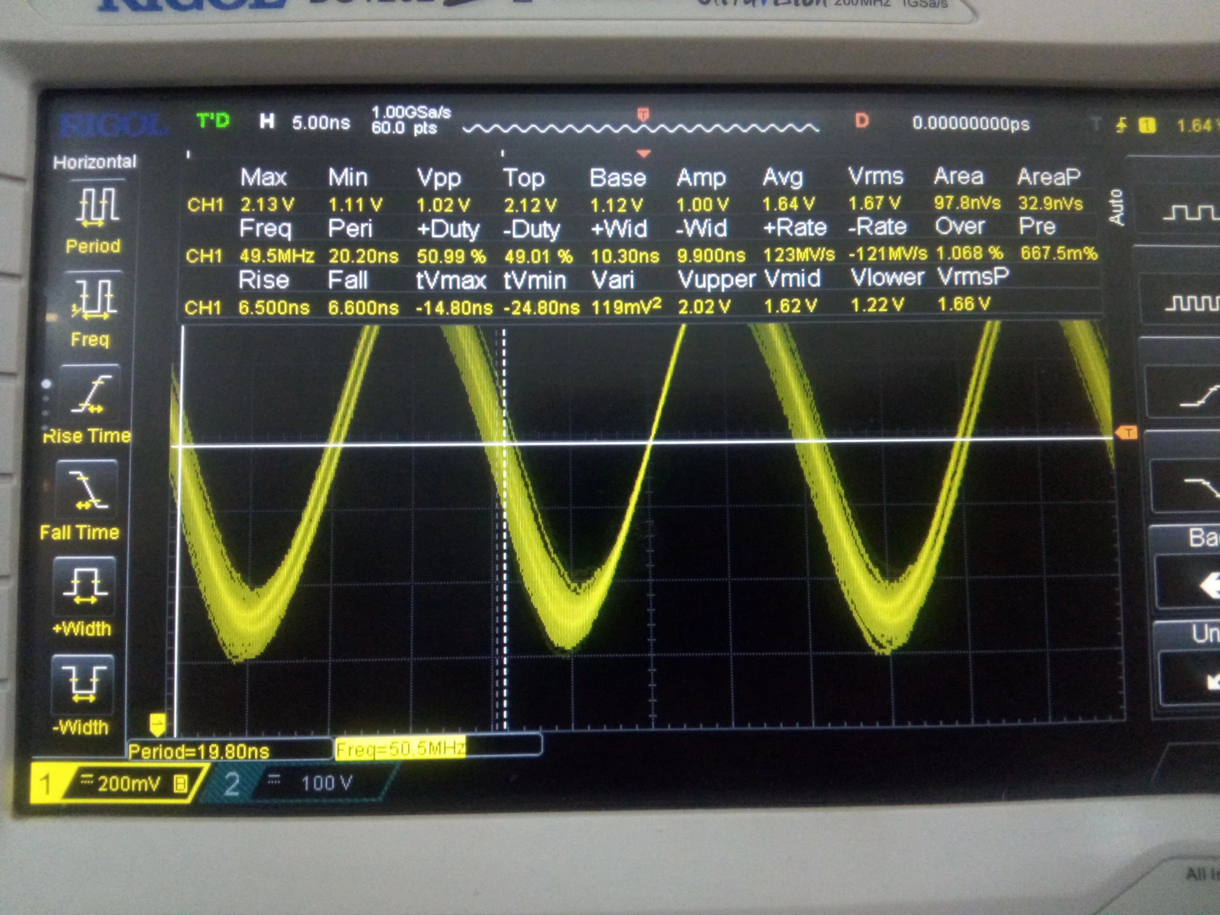Click the +Rate value 123MV/s
The image size is (1220, 915).
(799, 255)
